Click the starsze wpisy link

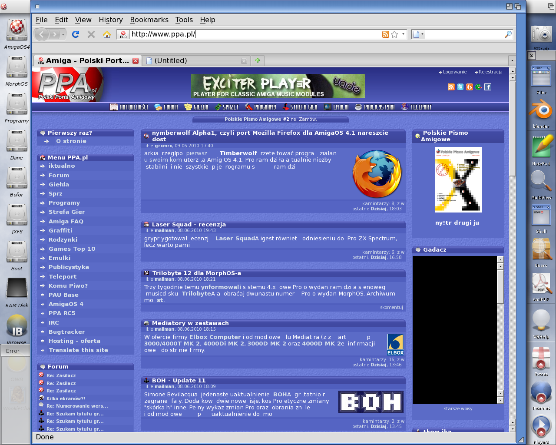(458, 408)
